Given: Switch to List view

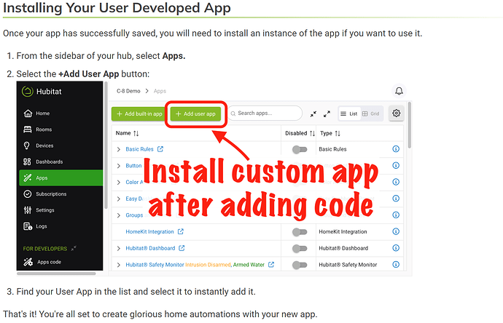Looking at the screenshot, I should tap(348, 113).
